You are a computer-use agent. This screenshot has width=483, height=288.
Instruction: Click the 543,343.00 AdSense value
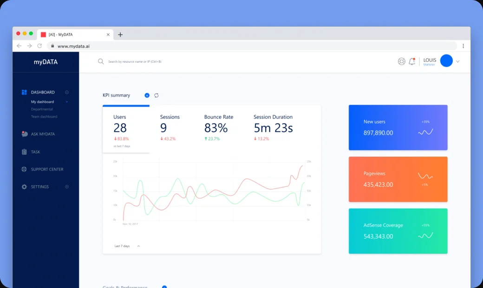tap(378, 236)
